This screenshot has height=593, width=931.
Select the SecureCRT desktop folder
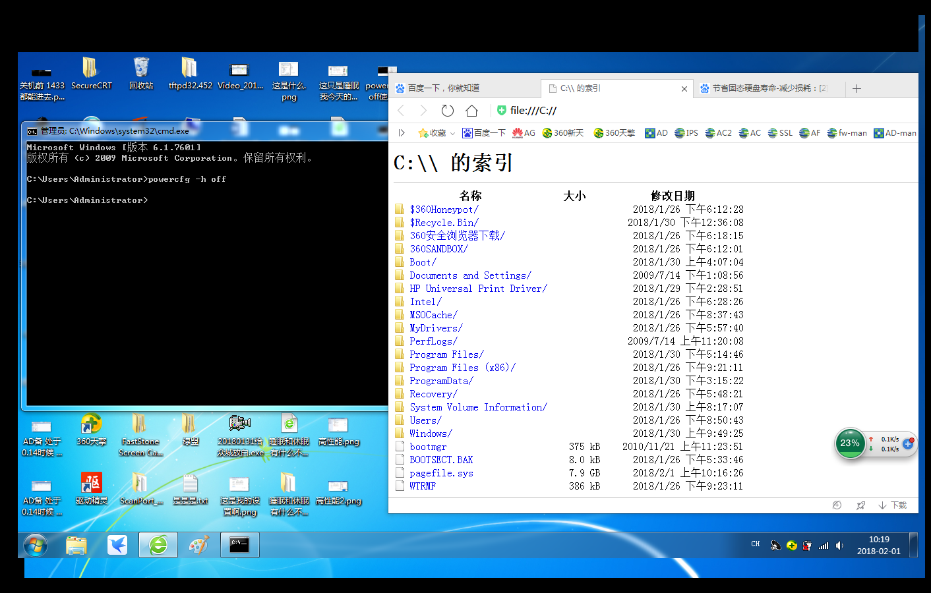click(x=91, y=73)
